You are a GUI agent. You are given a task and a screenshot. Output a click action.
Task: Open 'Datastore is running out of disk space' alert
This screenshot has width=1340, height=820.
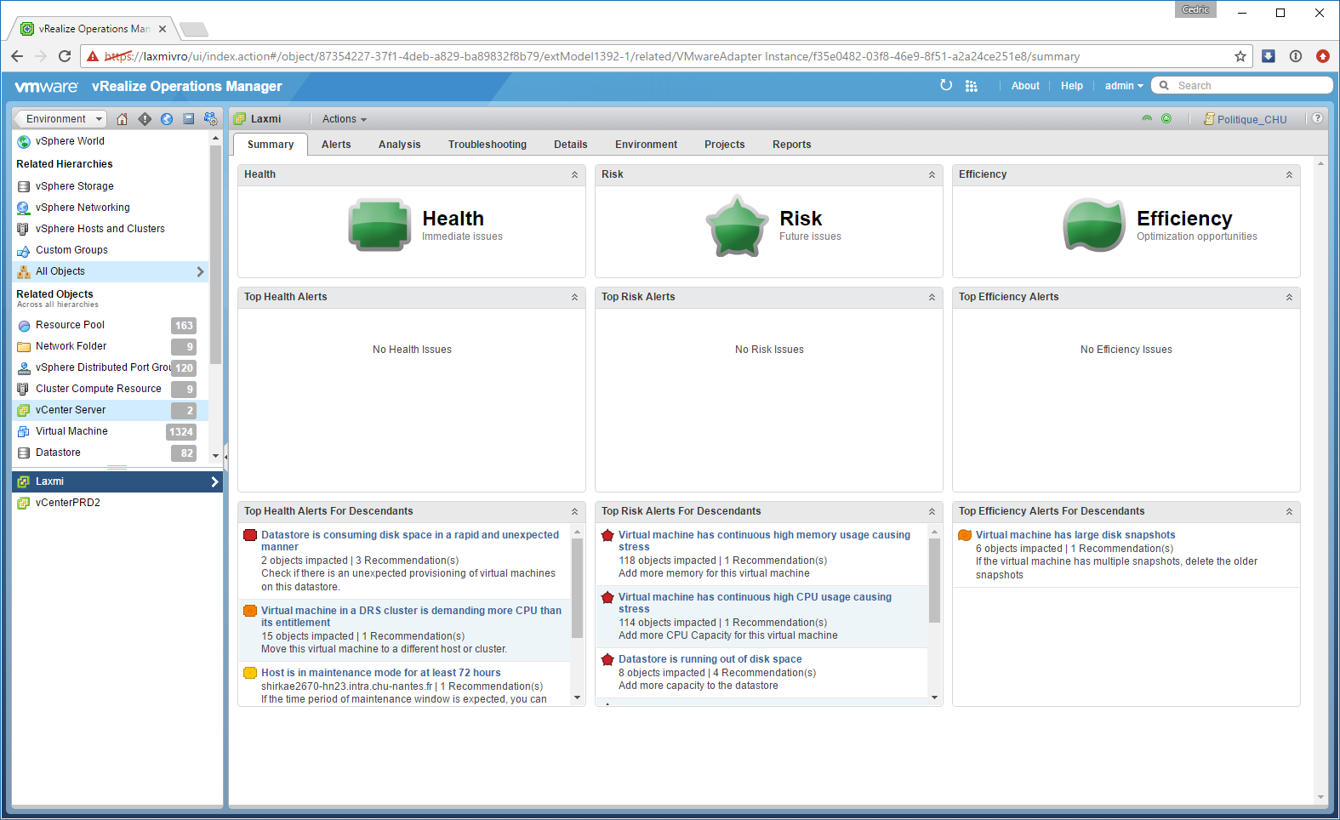click(710, 659)
